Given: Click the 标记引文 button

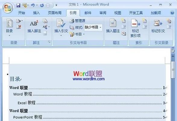Looking at the screenshot, I should 158,26.
